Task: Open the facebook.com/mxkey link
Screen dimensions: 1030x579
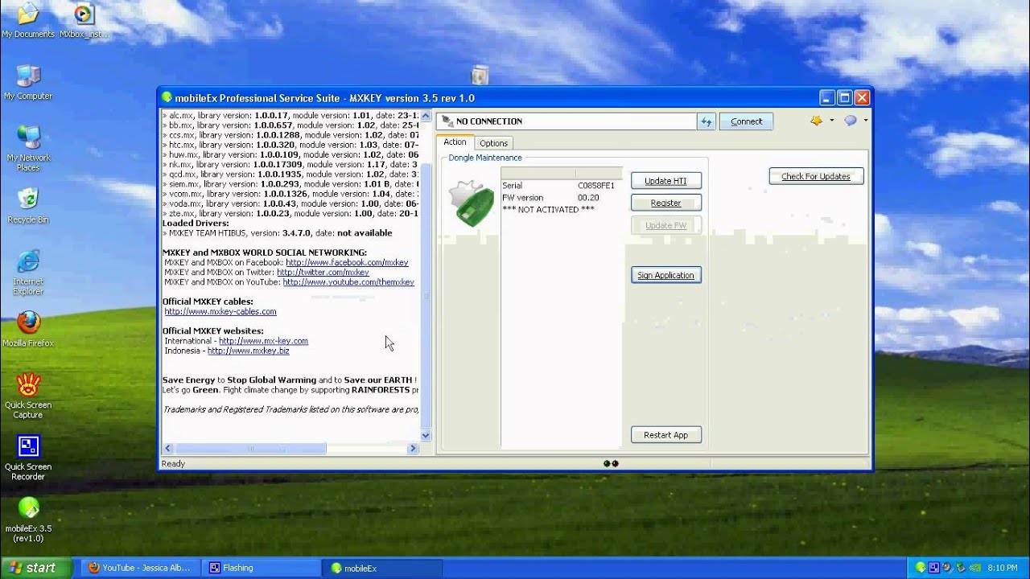Action: point(347,262)
